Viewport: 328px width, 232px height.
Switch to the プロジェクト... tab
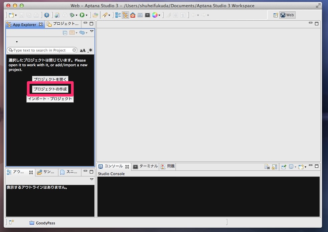coord(63,24)
